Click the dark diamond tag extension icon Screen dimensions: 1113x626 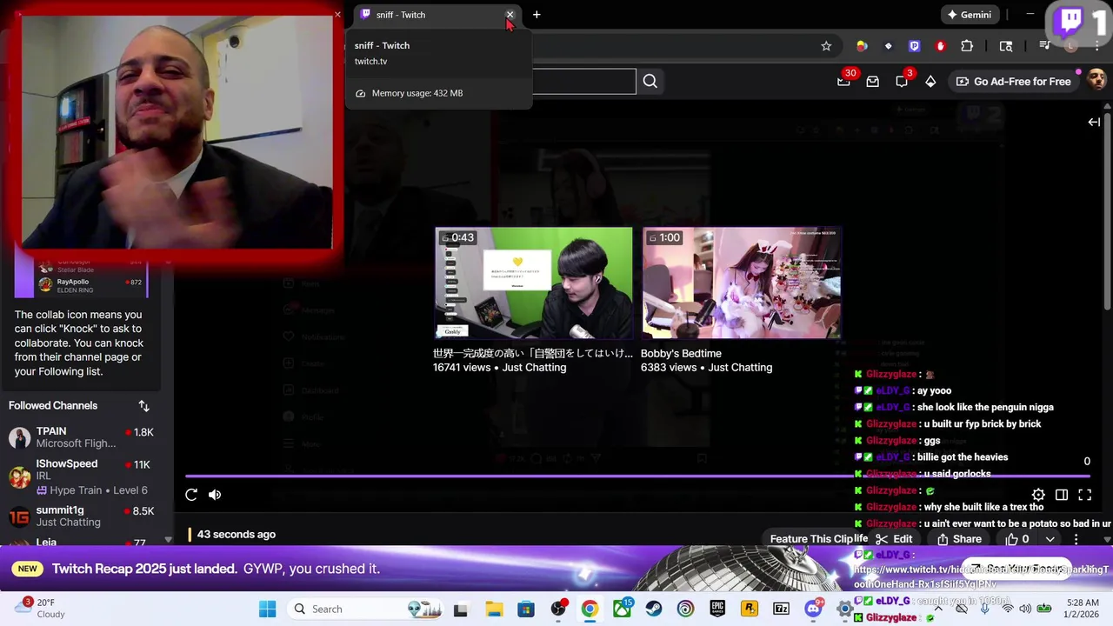(888, 46)
